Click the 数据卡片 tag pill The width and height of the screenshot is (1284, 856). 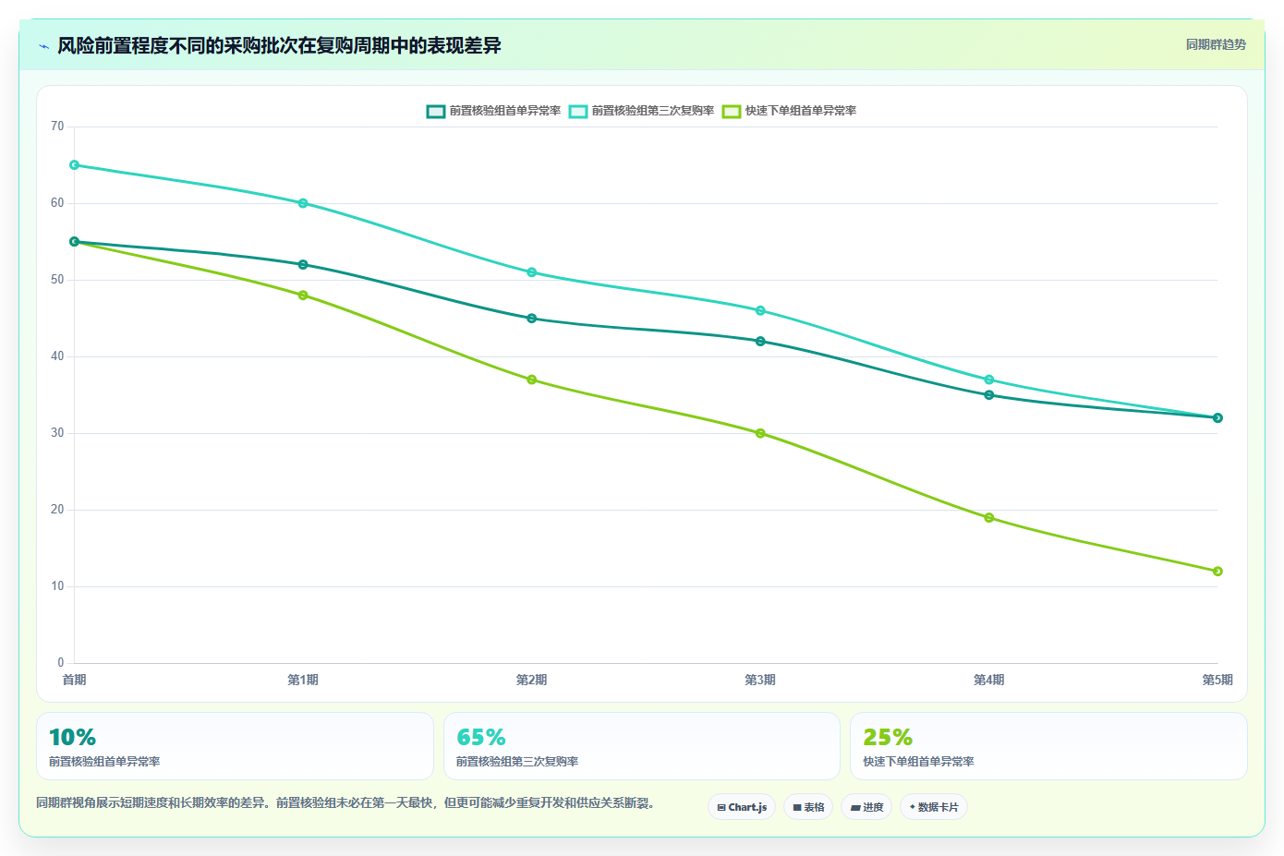(x=934, y=807)
